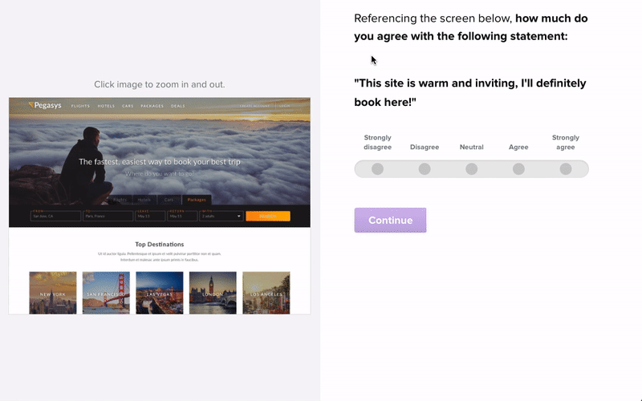Image resolution: width=642 pixels, height=401 pixels.
Task: Open the New York destination thumbnail
Action: (53, 293)
